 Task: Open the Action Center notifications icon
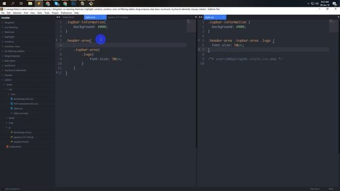coord(335,4)
